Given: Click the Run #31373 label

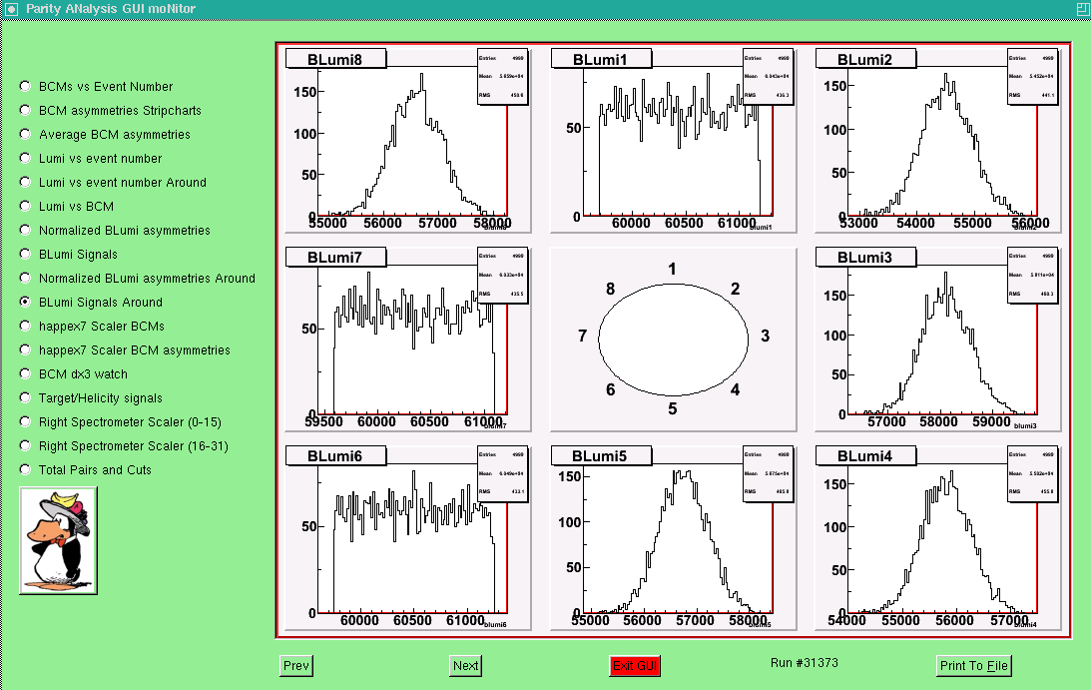Looking at the screenshot, I should click(x=804, y=662).
